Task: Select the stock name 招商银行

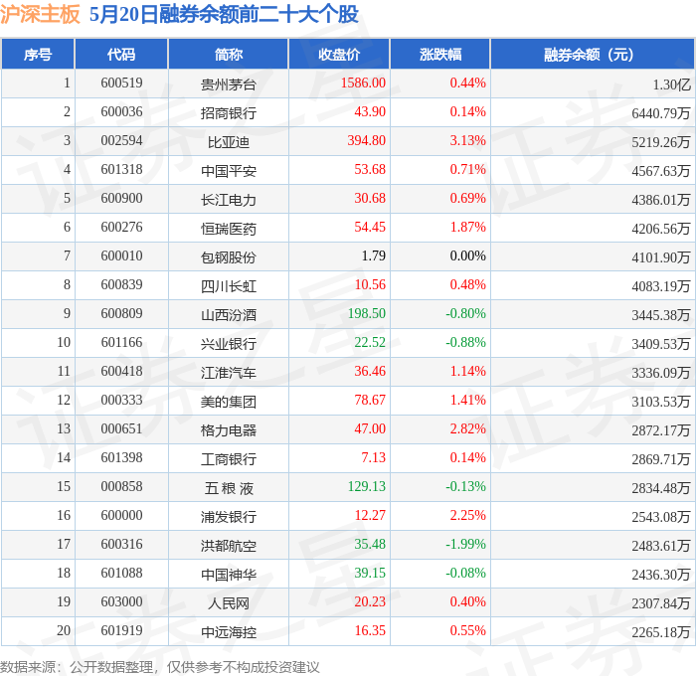Action: [228, 113]
